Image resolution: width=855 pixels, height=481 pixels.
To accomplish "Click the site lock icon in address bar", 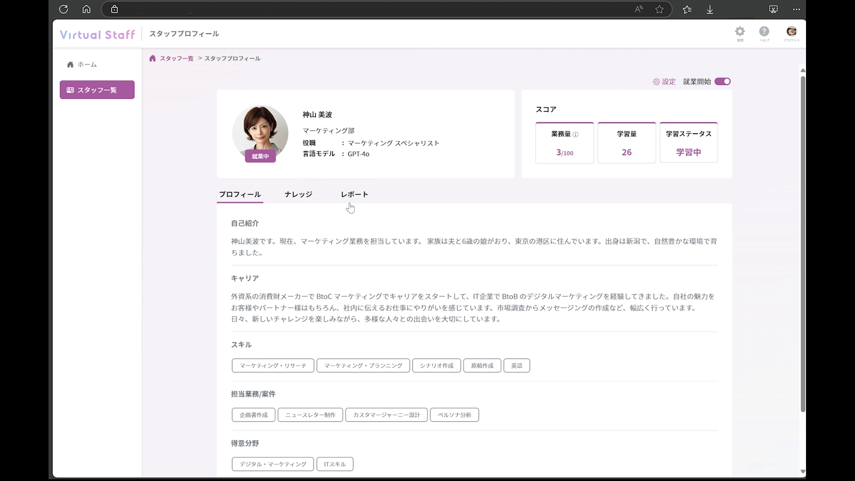I will [x=114, y=9].
